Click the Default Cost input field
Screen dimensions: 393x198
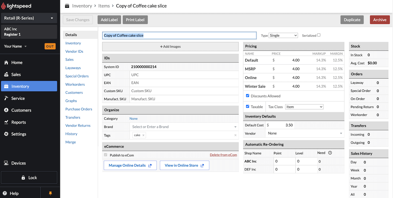tap(280, 125)
